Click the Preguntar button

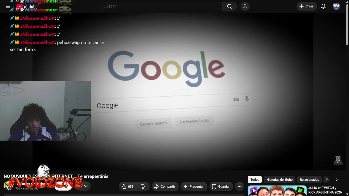pyautogui.click(x=194, y=186)
